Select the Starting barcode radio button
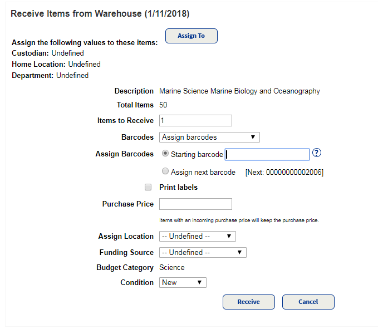 [165, 154]
